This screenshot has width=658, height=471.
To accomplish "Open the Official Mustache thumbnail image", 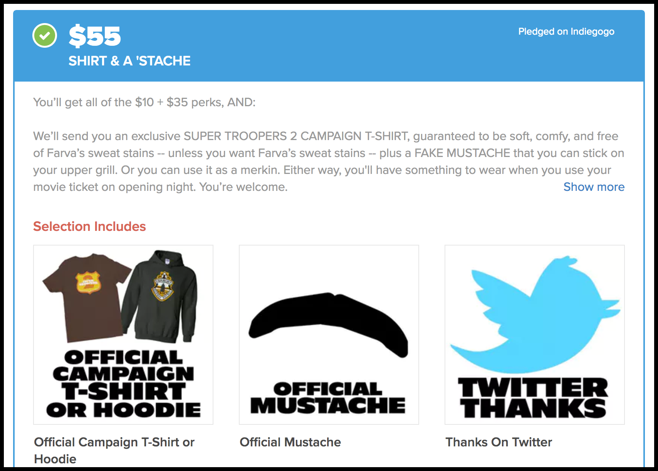I will click(x=329, y=335).
